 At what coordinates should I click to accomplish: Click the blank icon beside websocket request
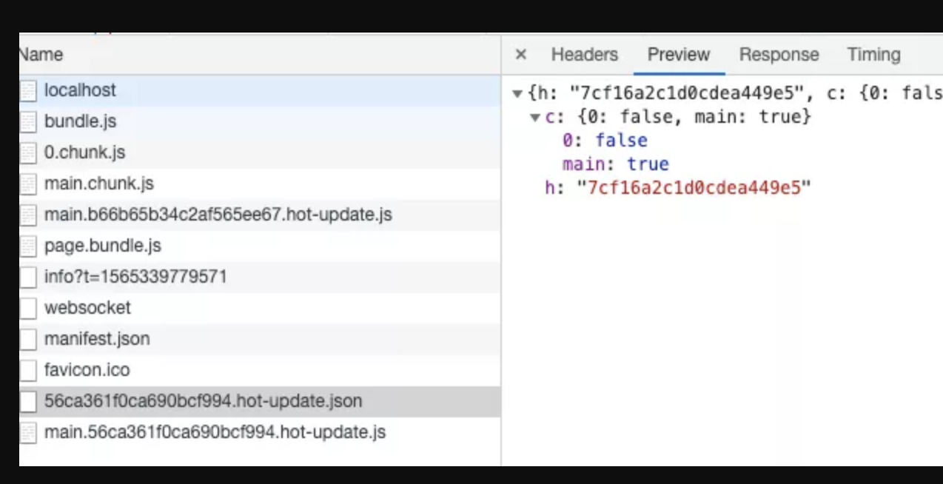[28, 309]
